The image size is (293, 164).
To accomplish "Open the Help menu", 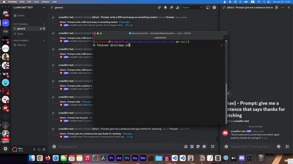I will click(x=54, y=2).
